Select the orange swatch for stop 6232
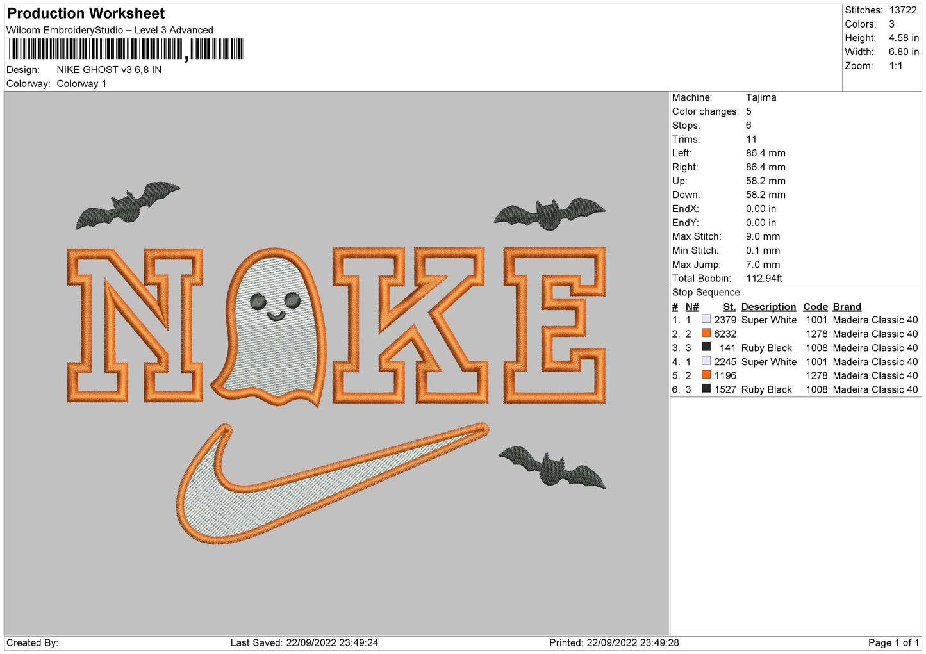Screen dimensions: 926x654 [x=706, y=333]
